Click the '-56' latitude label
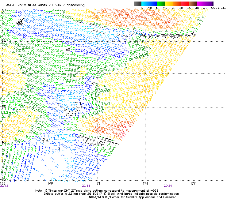This screenshot has width=227, height=199. point(3,106)
